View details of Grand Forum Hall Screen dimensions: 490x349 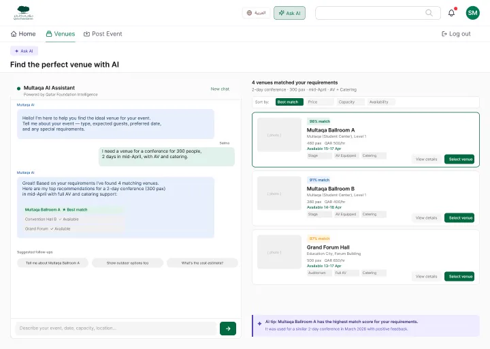(x=426, y=276)
